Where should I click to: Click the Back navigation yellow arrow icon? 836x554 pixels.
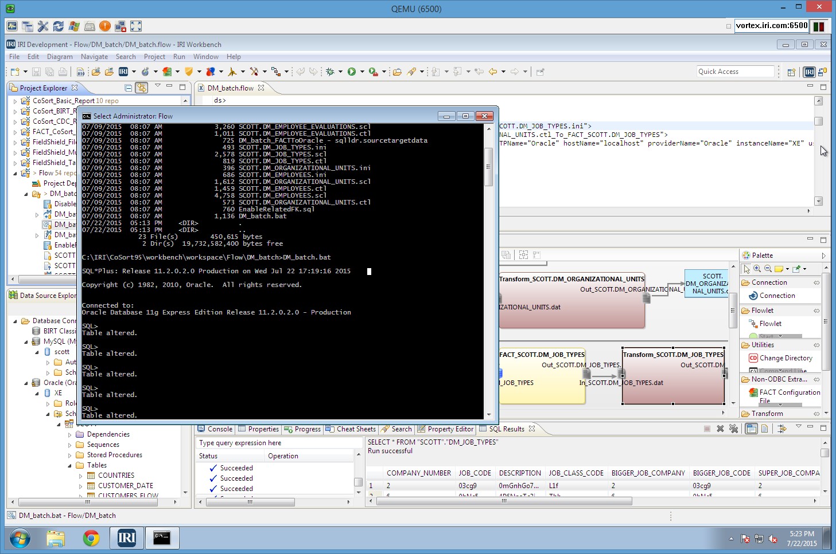[x=493, y=72]
